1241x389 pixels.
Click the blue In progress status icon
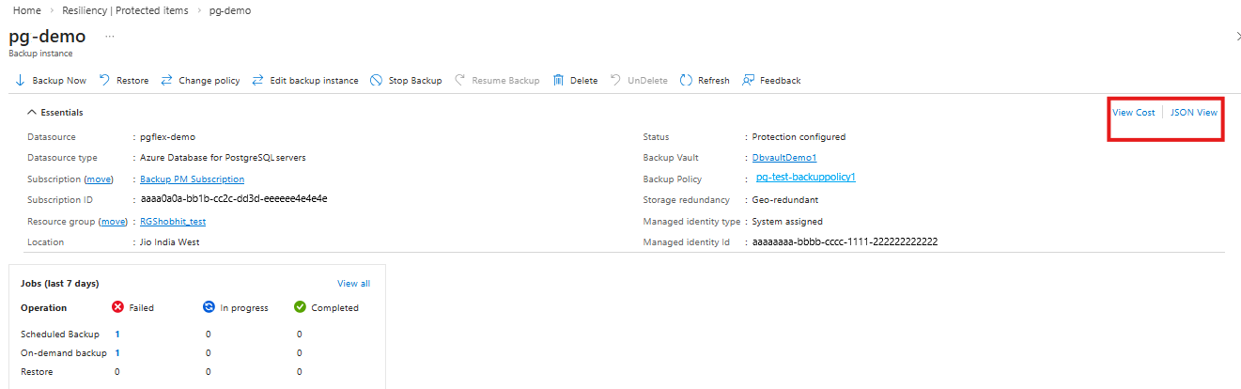pos(209,307)
